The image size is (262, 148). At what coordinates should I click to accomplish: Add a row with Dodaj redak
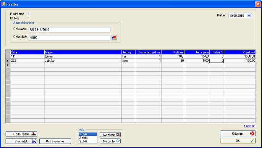coord(21,134)
